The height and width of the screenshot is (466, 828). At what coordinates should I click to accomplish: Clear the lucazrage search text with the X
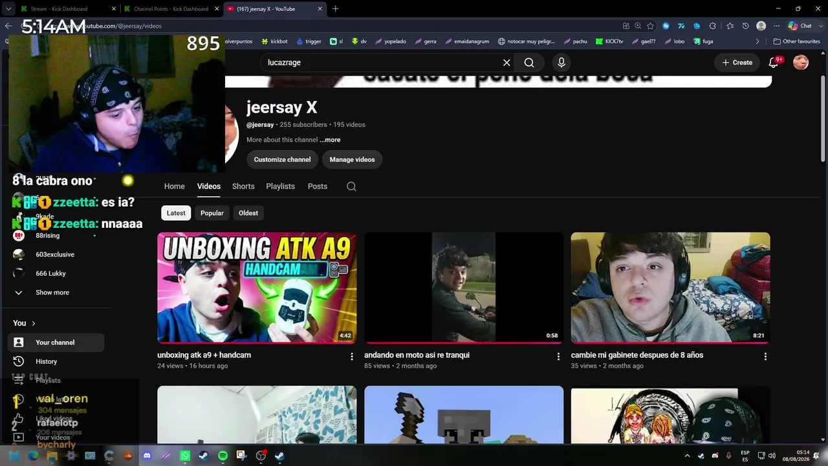tap(507, 63)
